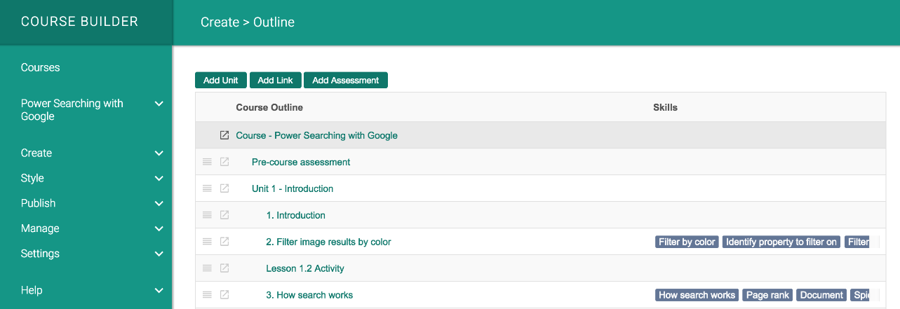Grab reorder handle of Pre-course assessment row

click(x=207, y=162)
